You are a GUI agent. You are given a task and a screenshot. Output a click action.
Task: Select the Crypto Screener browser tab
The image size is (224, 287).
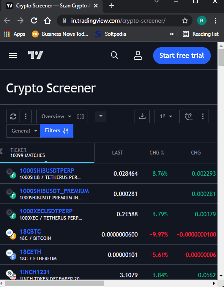(51, 6)
